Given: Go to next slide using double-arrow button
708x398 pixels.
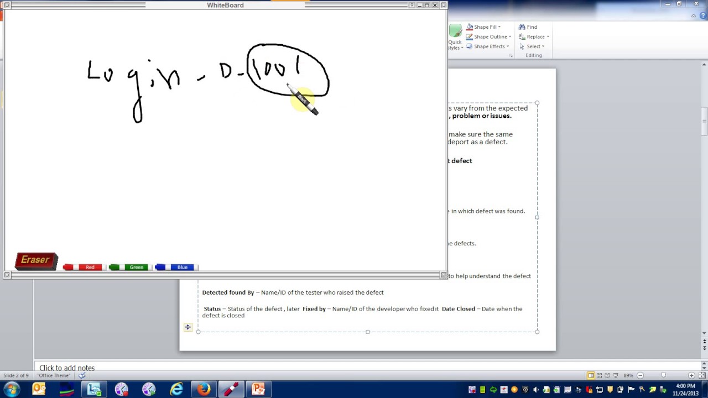Looking at the screenshot, I should (x=704, y=348).
